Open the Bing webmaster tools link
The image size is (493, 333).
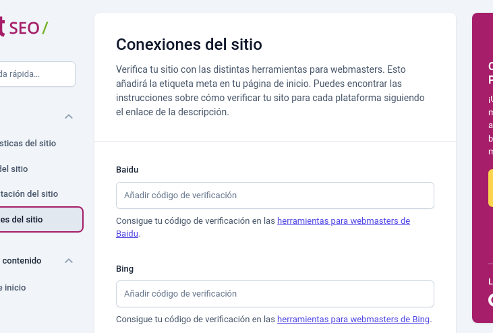(353, 319)
